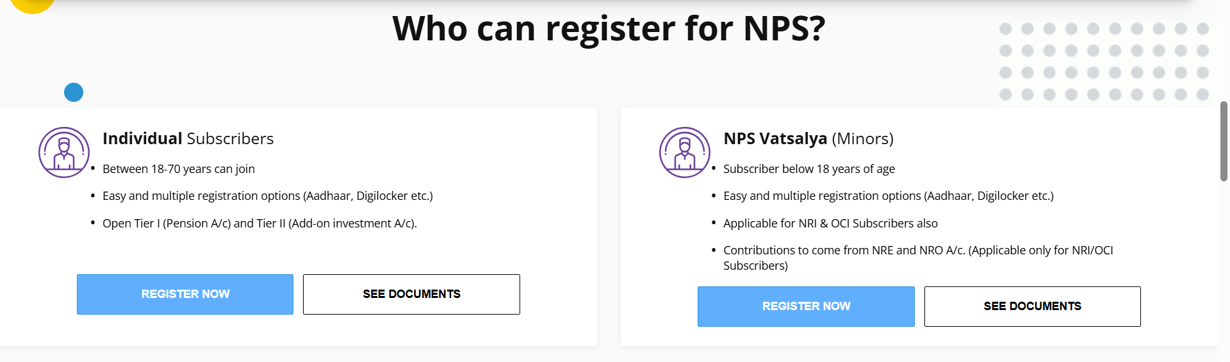The width and height of the screenshot is (1230, 362).
Task: Click the Aadhaar, Digilocker bullet under NPS Vatsalya
Action: point(889,196)
